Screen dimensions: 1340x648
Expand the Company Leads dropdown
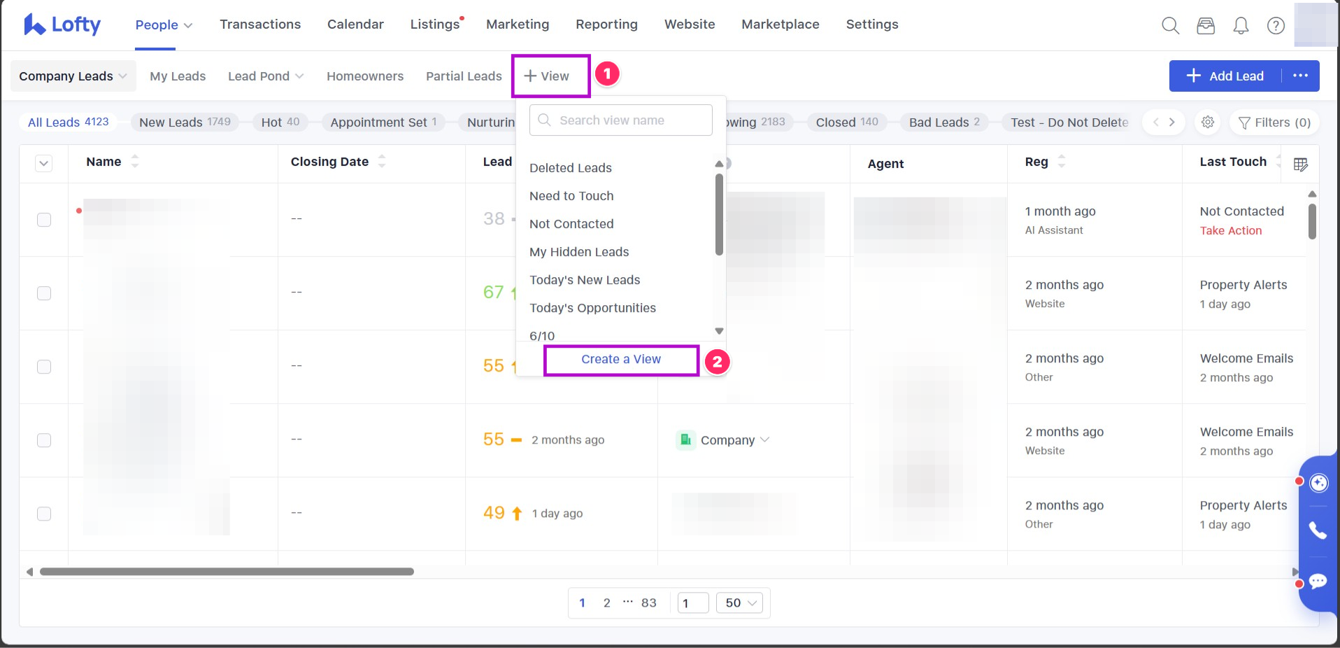point(73,76)
